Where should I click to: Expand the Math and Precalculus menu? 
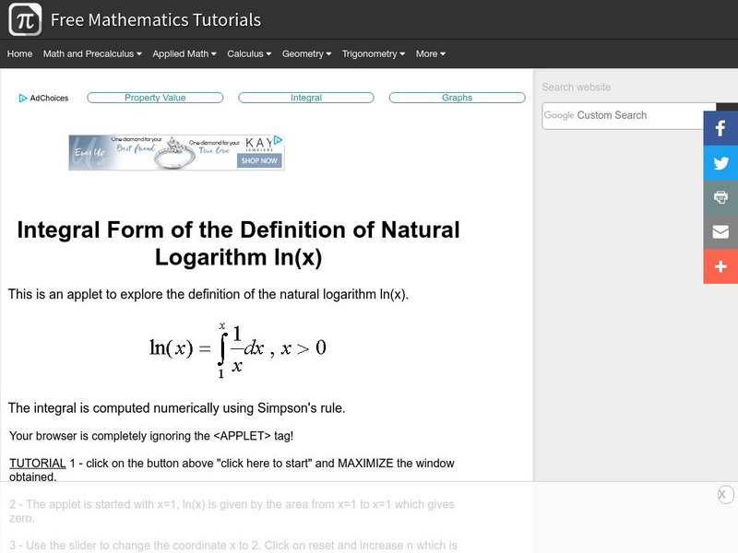[x=92, y=54]
